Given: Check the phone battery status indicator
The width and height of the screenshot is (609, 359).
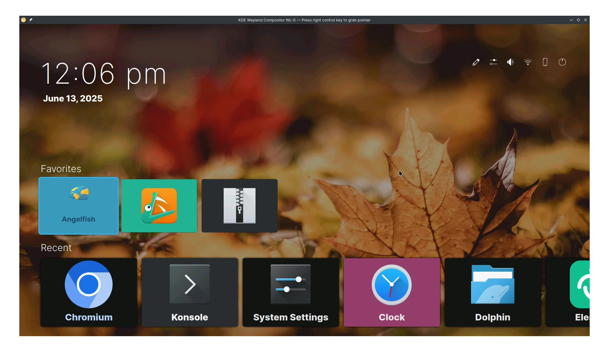Looking at the screenshot, I should (x=545, y=62).
